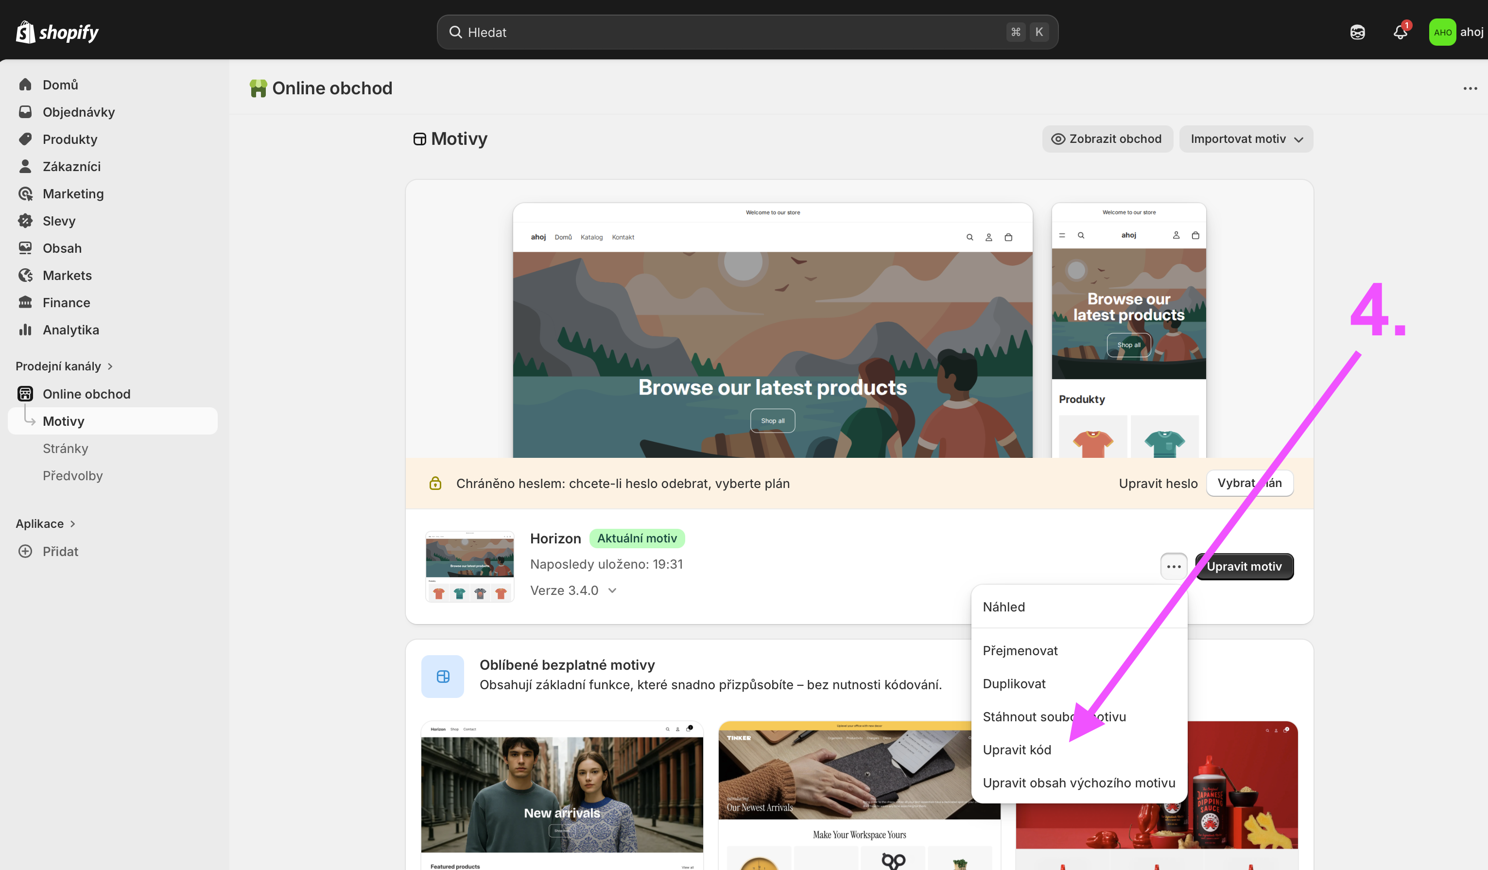
Task: Choose Duplikovat from the menu
Action: [x=1014, y=683]
